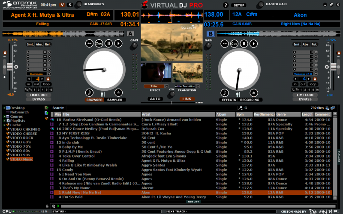Open the VIDEO ROCK folder

tap(22, 138)
